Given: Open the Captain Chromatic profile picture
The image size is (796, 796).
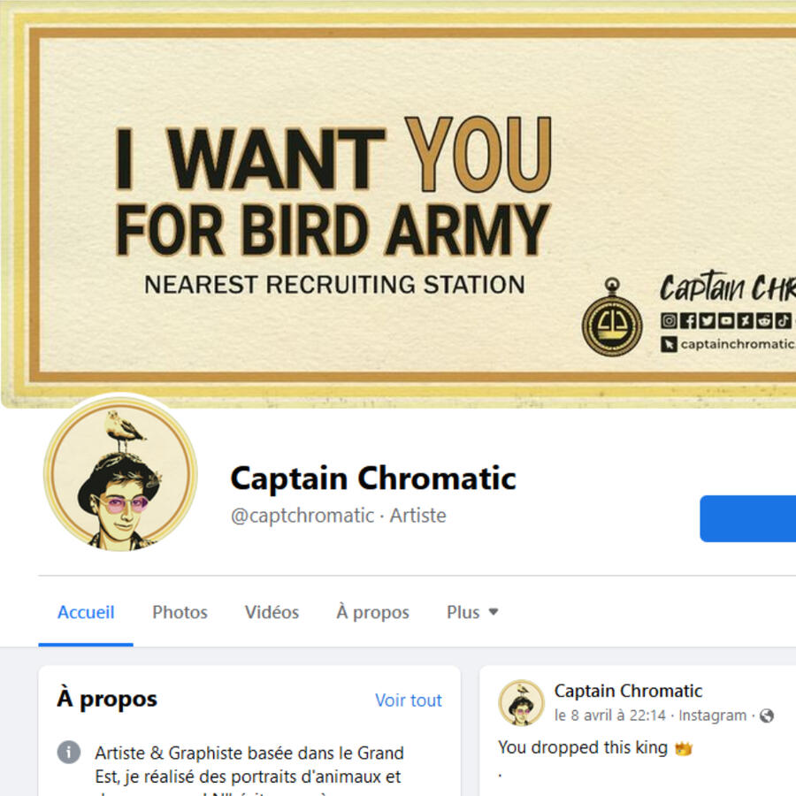Looking at the screenshot, I should click(121, 474).
